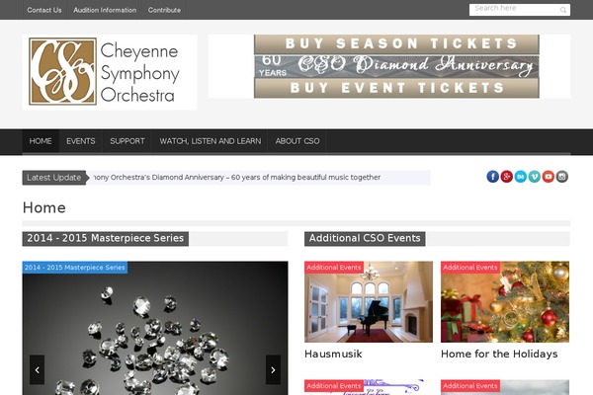Click the search magnifier icon
Viewport: 593px width, 395px height.
point(563,10)
